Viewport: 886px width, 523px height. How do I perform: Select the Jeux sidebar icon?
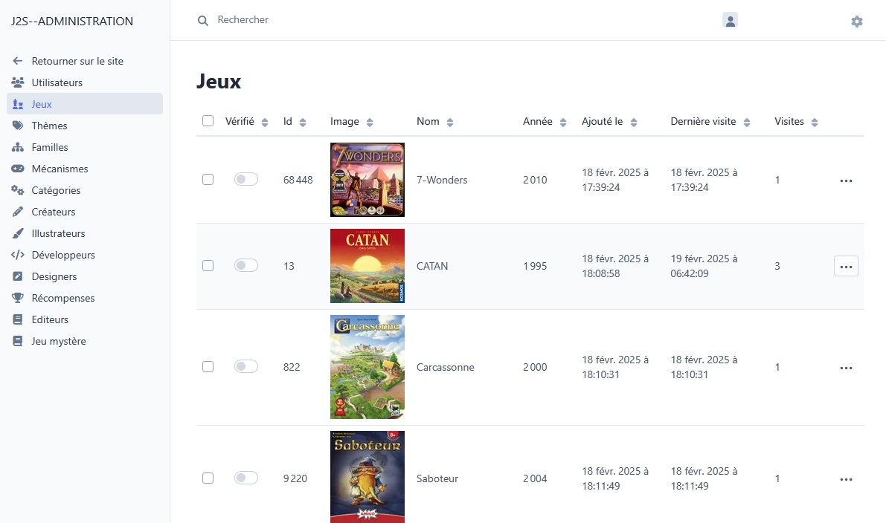click(17, 104)
